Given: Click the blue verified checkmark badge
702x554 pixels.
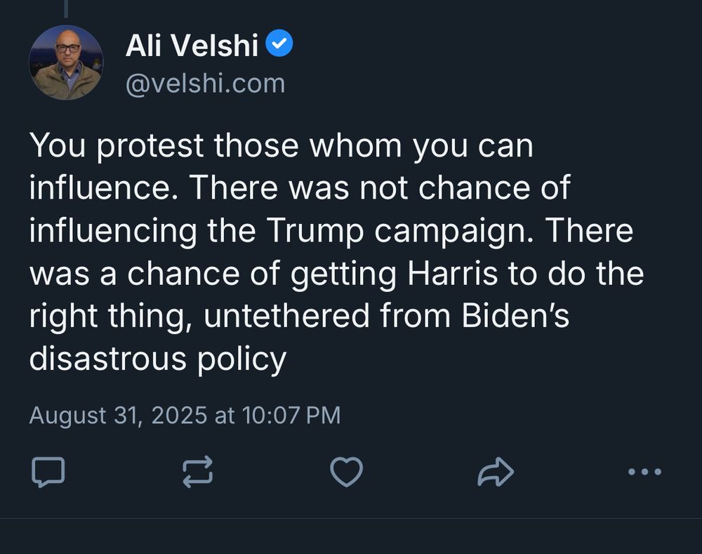Looking at the screenshot, I should click(279, 43).
